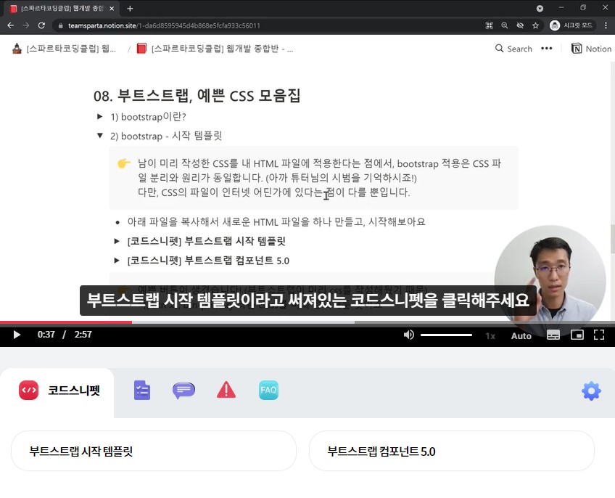Screen dimensions: 615x498
Task: Click the site lock icon
Action: pyautogui.click(x=60, y=25)
